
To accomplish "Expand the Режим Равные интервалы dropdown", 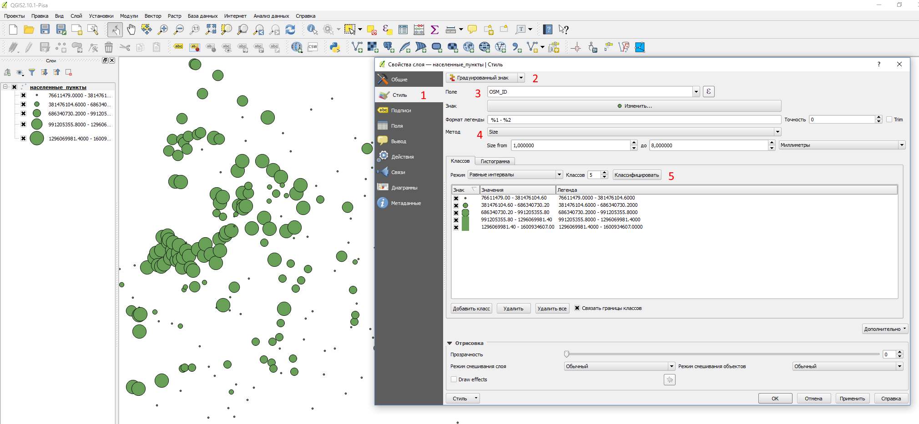I will click(515, 175).
